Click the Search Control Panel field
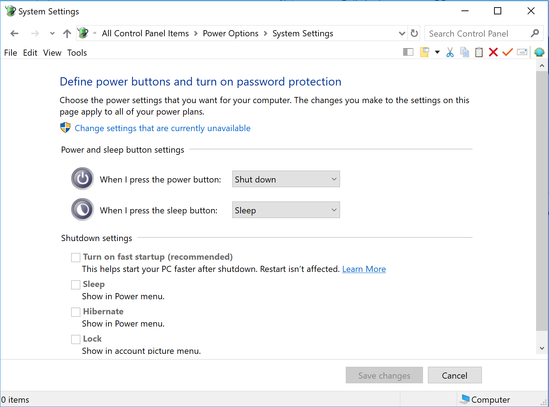 pyautogui.click(x=477, y=34)
